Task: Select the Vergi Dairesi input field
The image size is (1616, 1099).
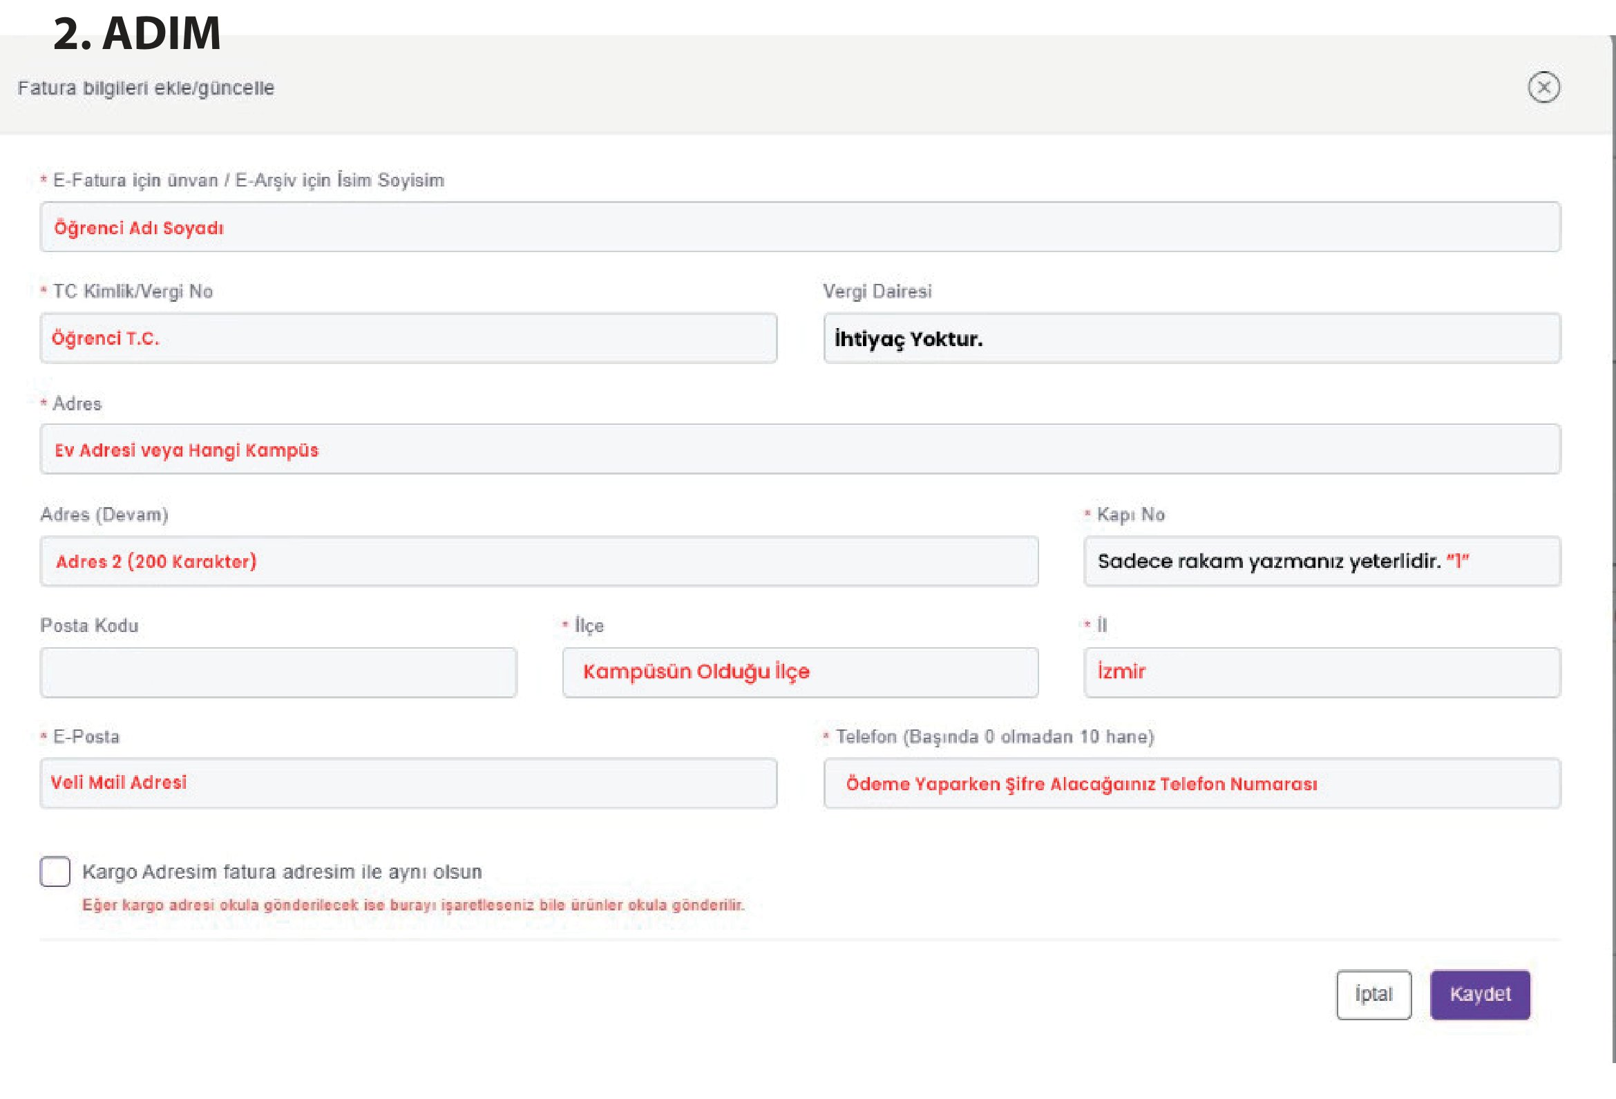Action: 1192,338
